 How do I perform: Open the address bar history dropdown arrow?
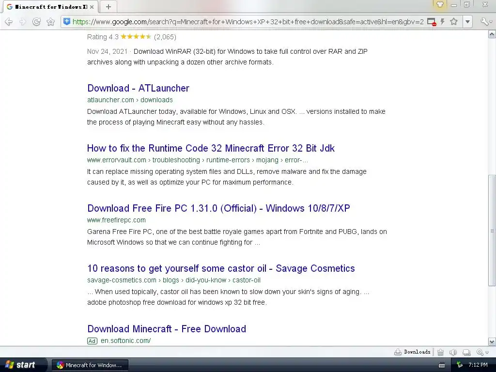pos(467,22)
